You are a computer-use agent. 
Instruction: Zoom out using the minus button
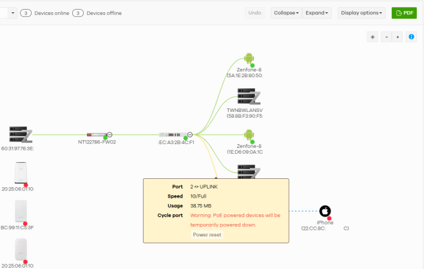pos(387,37)
